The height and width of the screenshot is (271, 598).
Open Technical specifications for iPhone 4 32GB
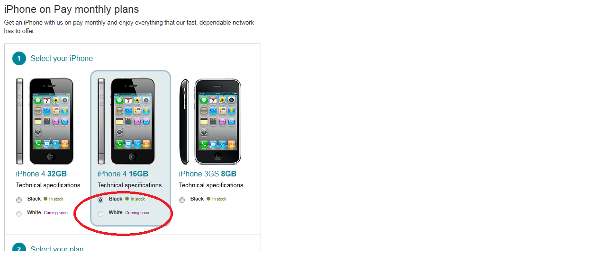click(x=48, y=185)
